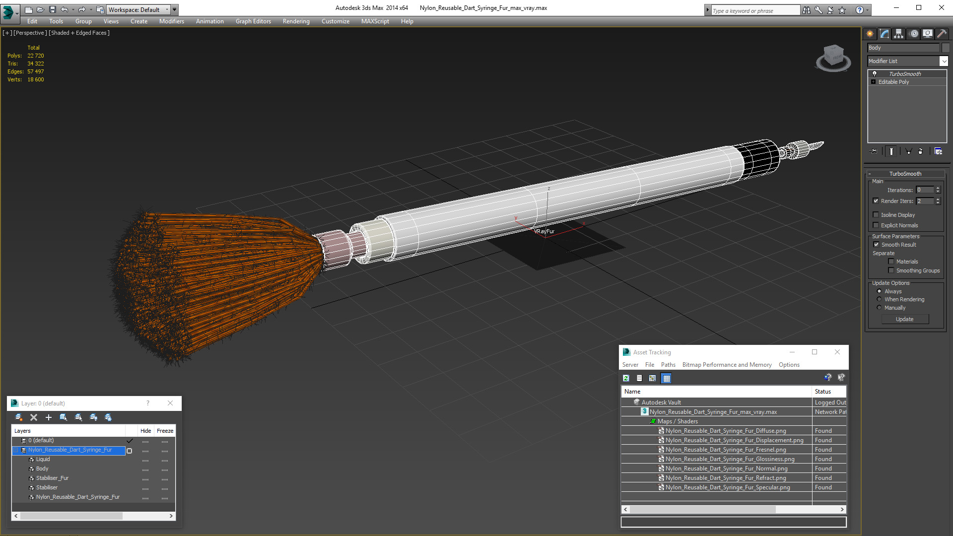Click the Body object color swatch
Image resolution: width=953 pixels, height=536 pixels.
tap(946, 48)
